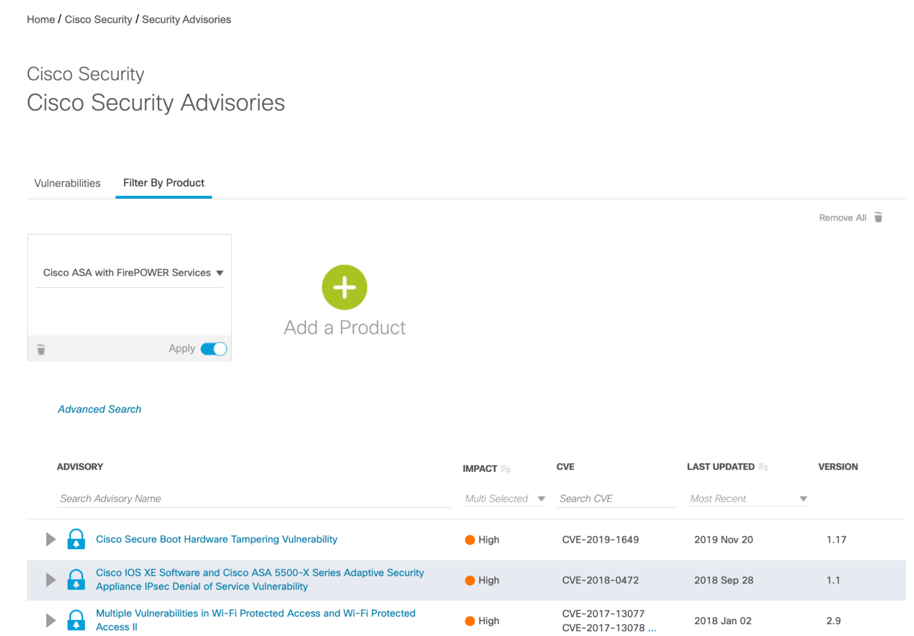Click the Add a Product plus icon

344,287
